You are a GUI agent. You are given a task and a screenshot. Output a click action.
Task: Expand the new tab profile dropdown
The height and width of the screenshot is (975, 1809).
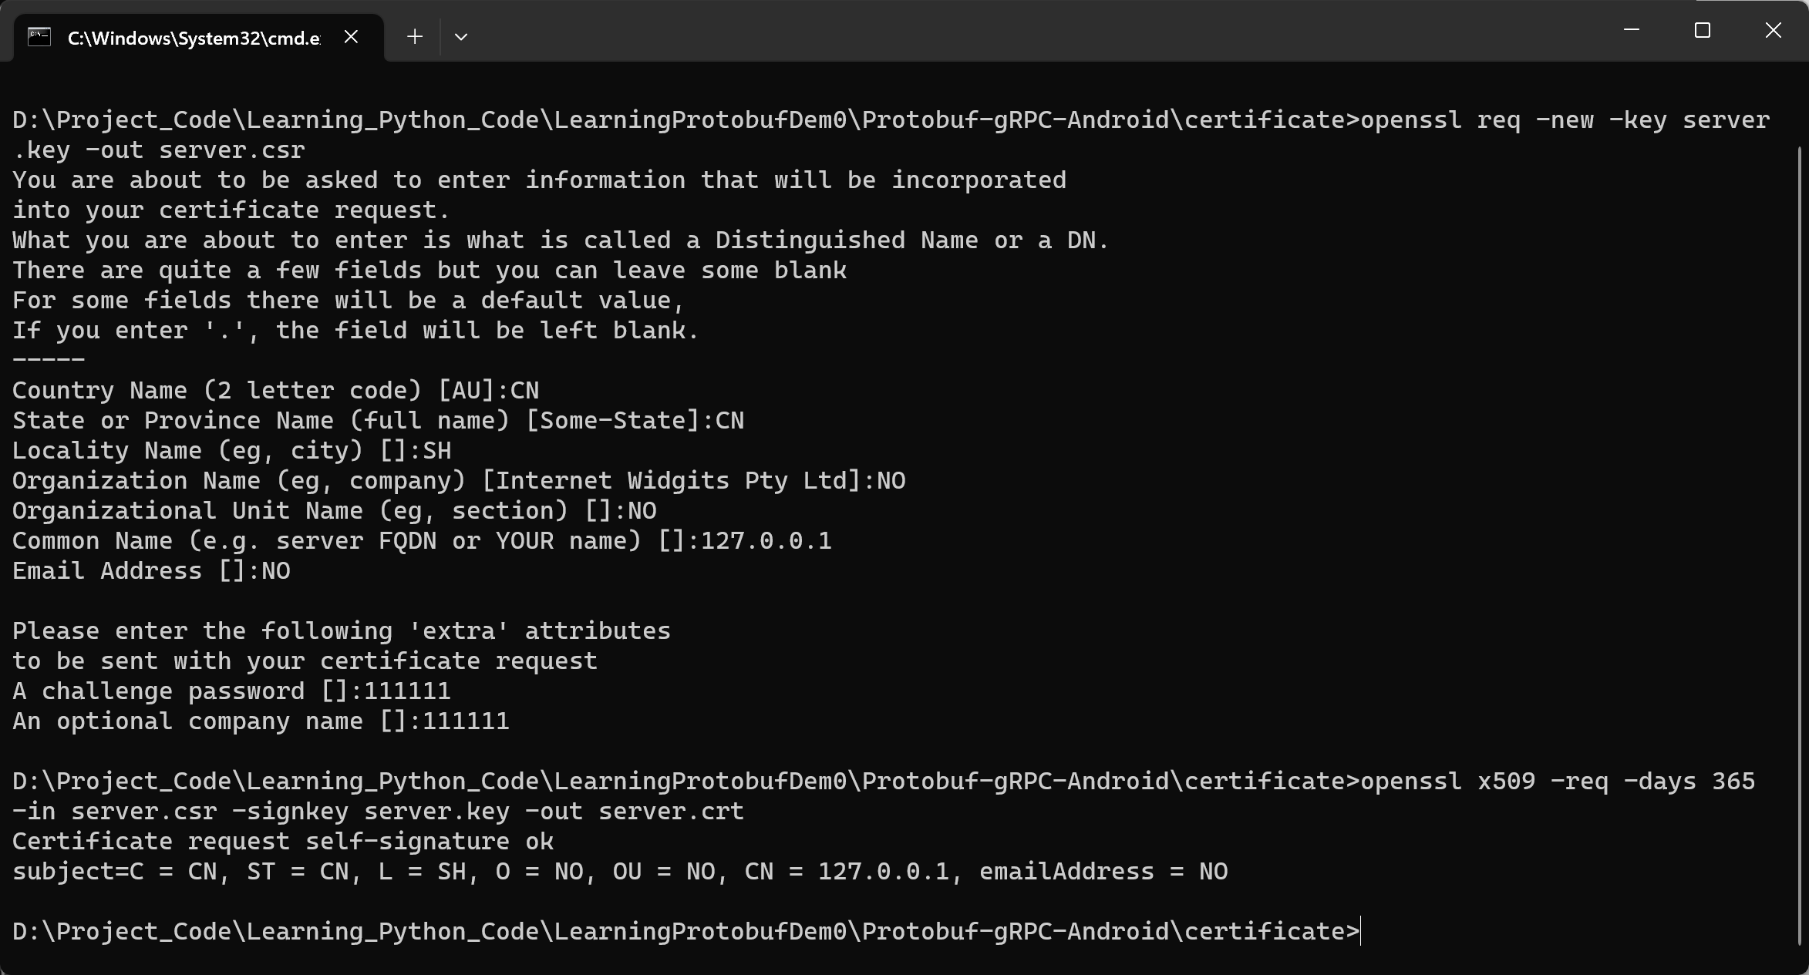coord(461,37)
